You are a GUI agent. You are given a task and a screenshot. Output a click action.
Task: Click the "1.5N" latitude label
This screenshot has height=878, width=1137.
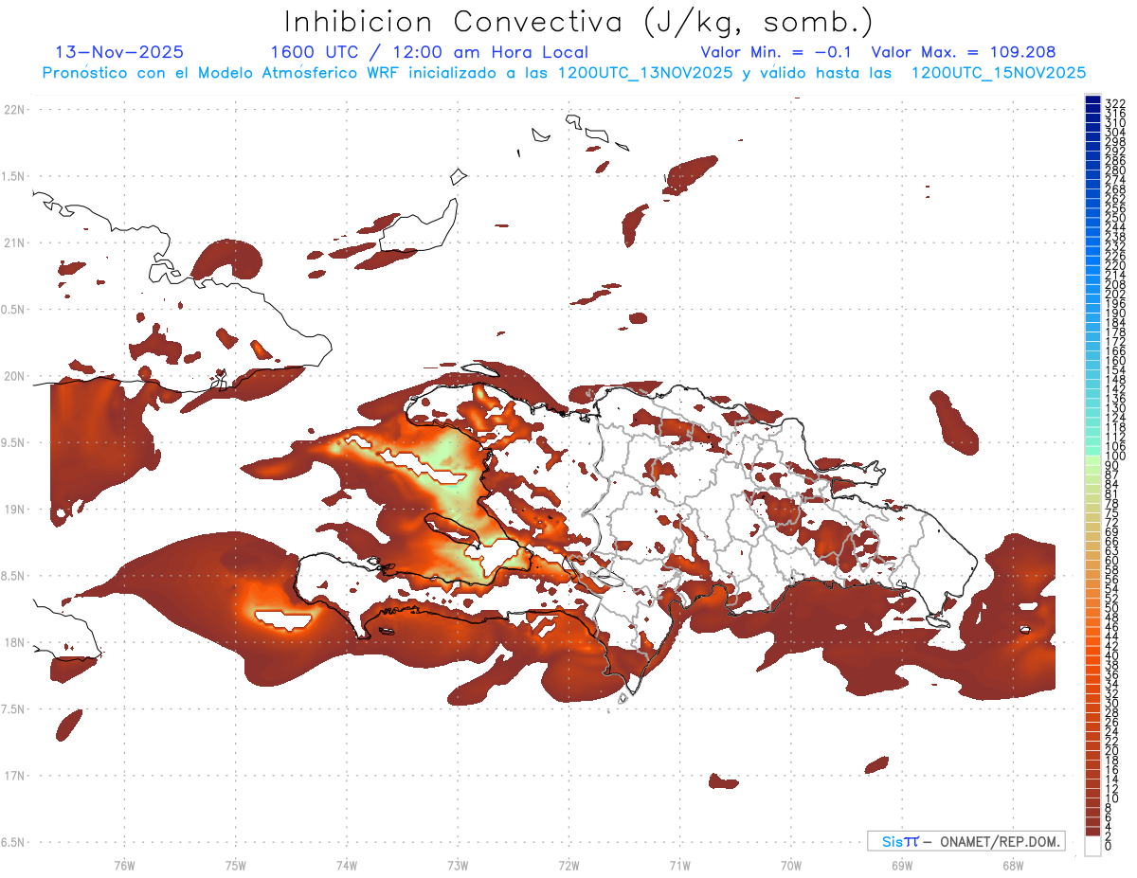[14, 177]
